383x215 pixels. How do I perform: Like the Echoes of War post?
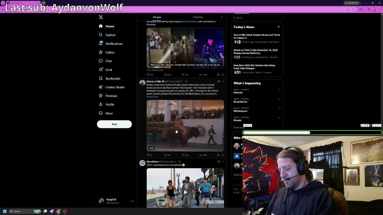tap(183, 155)
